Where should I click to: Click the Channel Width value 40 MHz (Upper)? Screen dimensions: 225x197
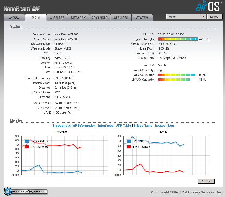[65, 83]
